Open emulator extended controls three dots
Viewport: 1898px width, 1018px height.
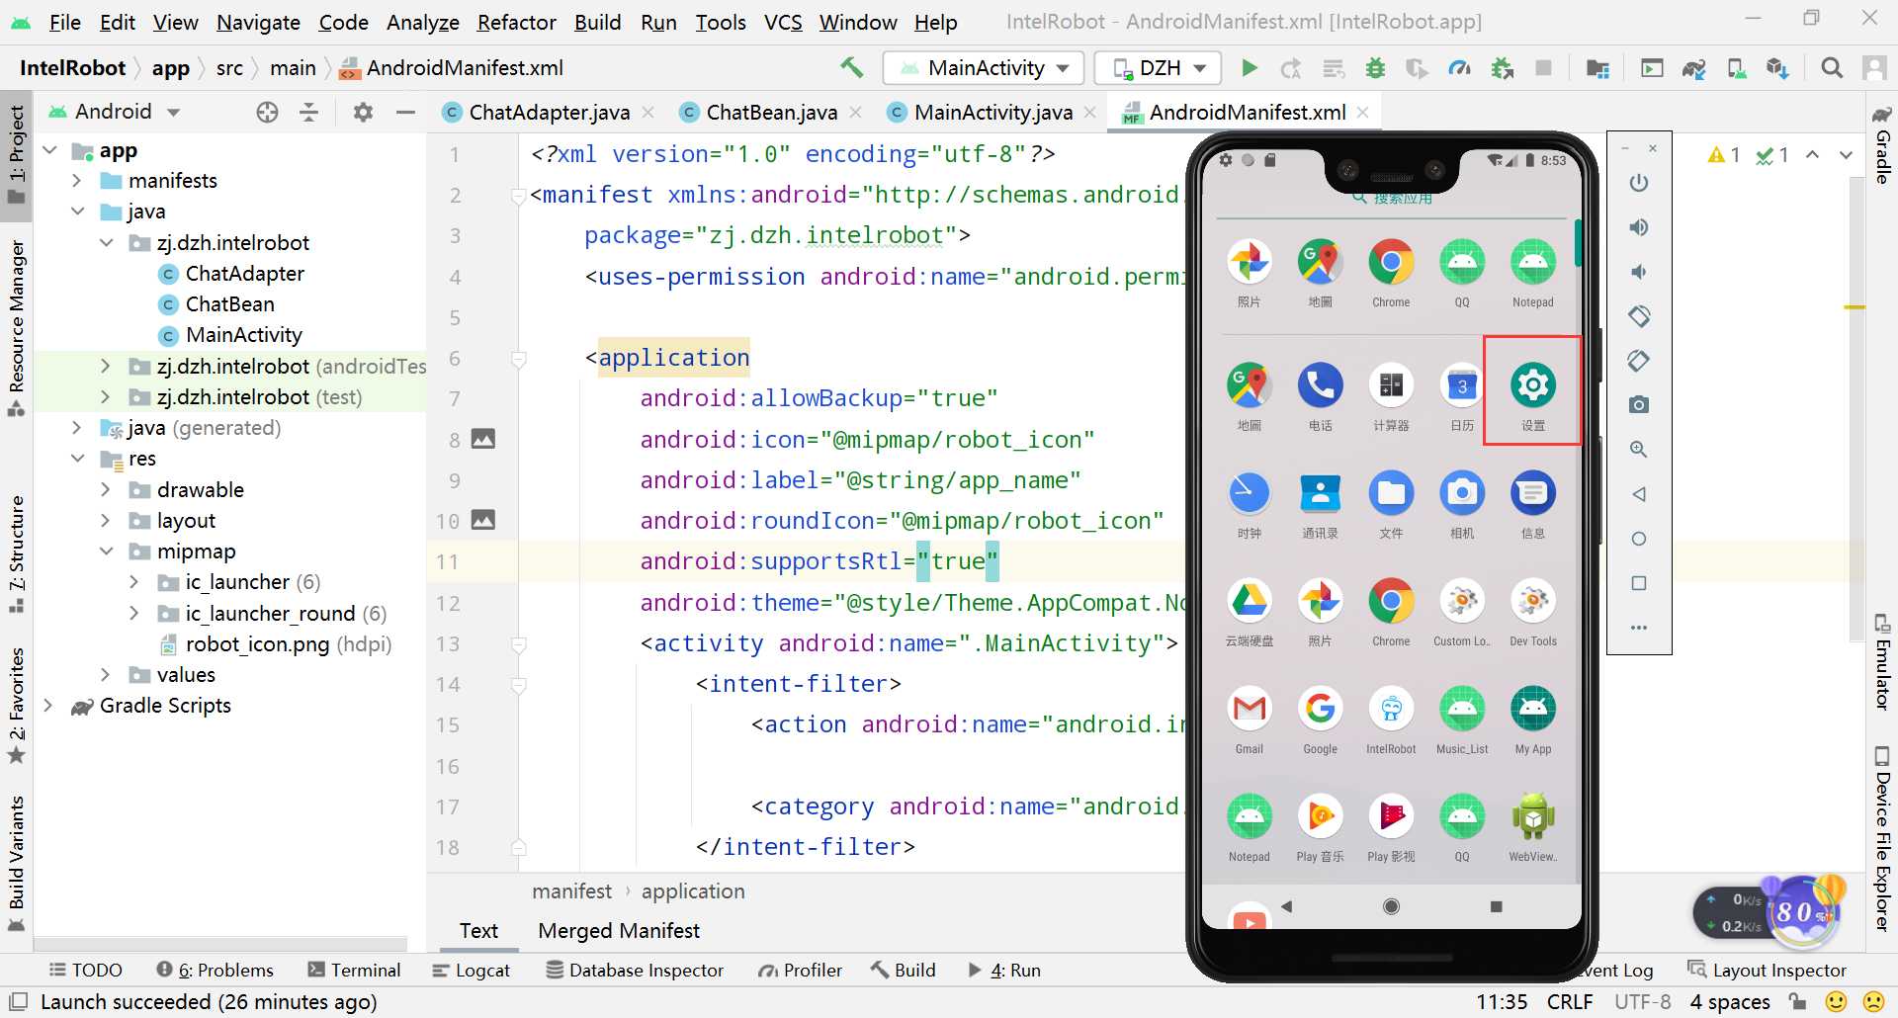tap(1639, 628)
